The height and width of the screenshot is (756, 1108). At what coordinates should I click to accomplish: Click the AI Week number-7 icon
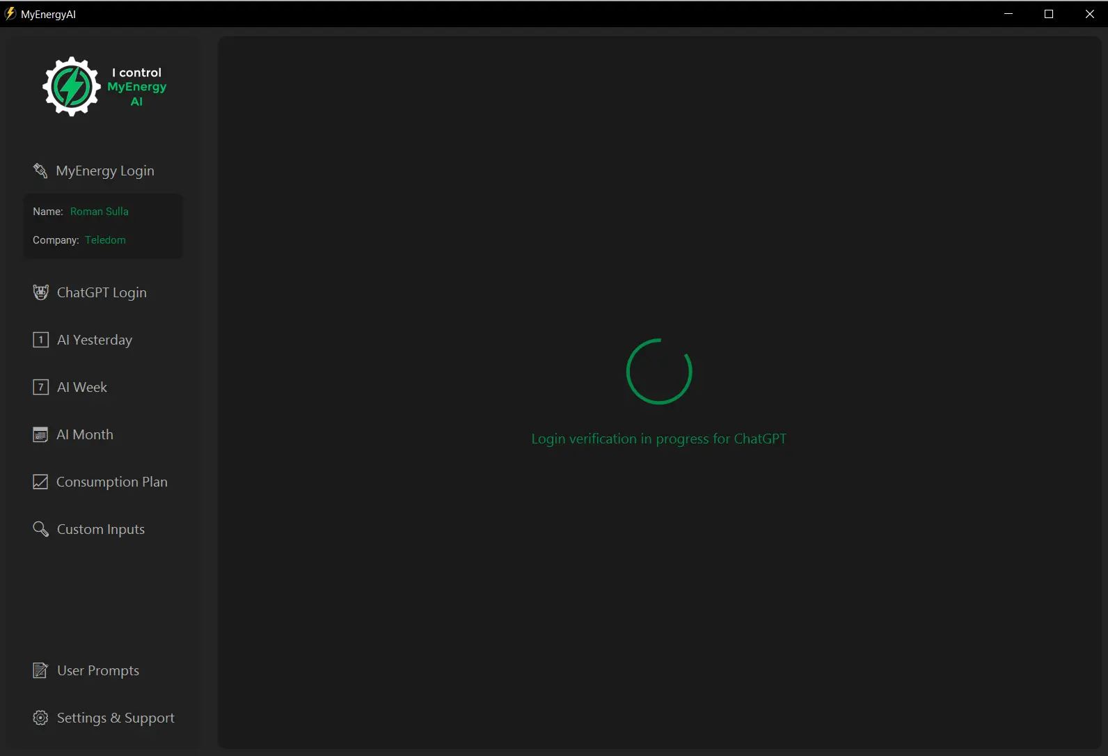pyautogui.click(x=40, y=387)
